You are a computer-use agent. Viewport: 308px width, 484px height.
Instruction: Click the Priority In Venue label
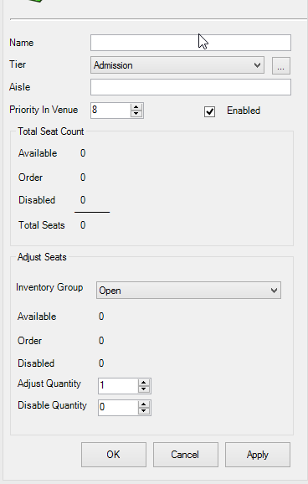click(x=44, y=110)
